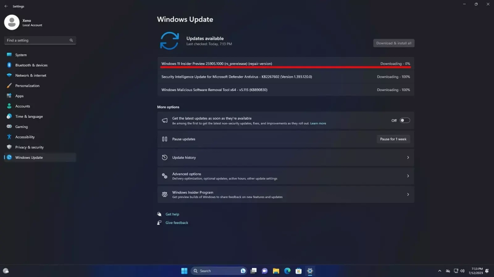Select Windows Update in the sidebar
Viewport: 494px width, 277px height.
click(40, 158)
